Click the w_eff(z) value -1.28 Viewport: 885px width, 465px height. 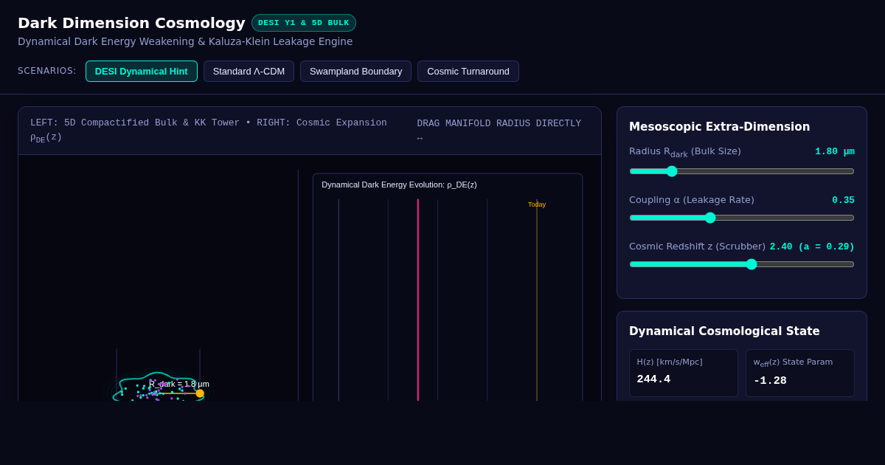click(x=770, y=381)
